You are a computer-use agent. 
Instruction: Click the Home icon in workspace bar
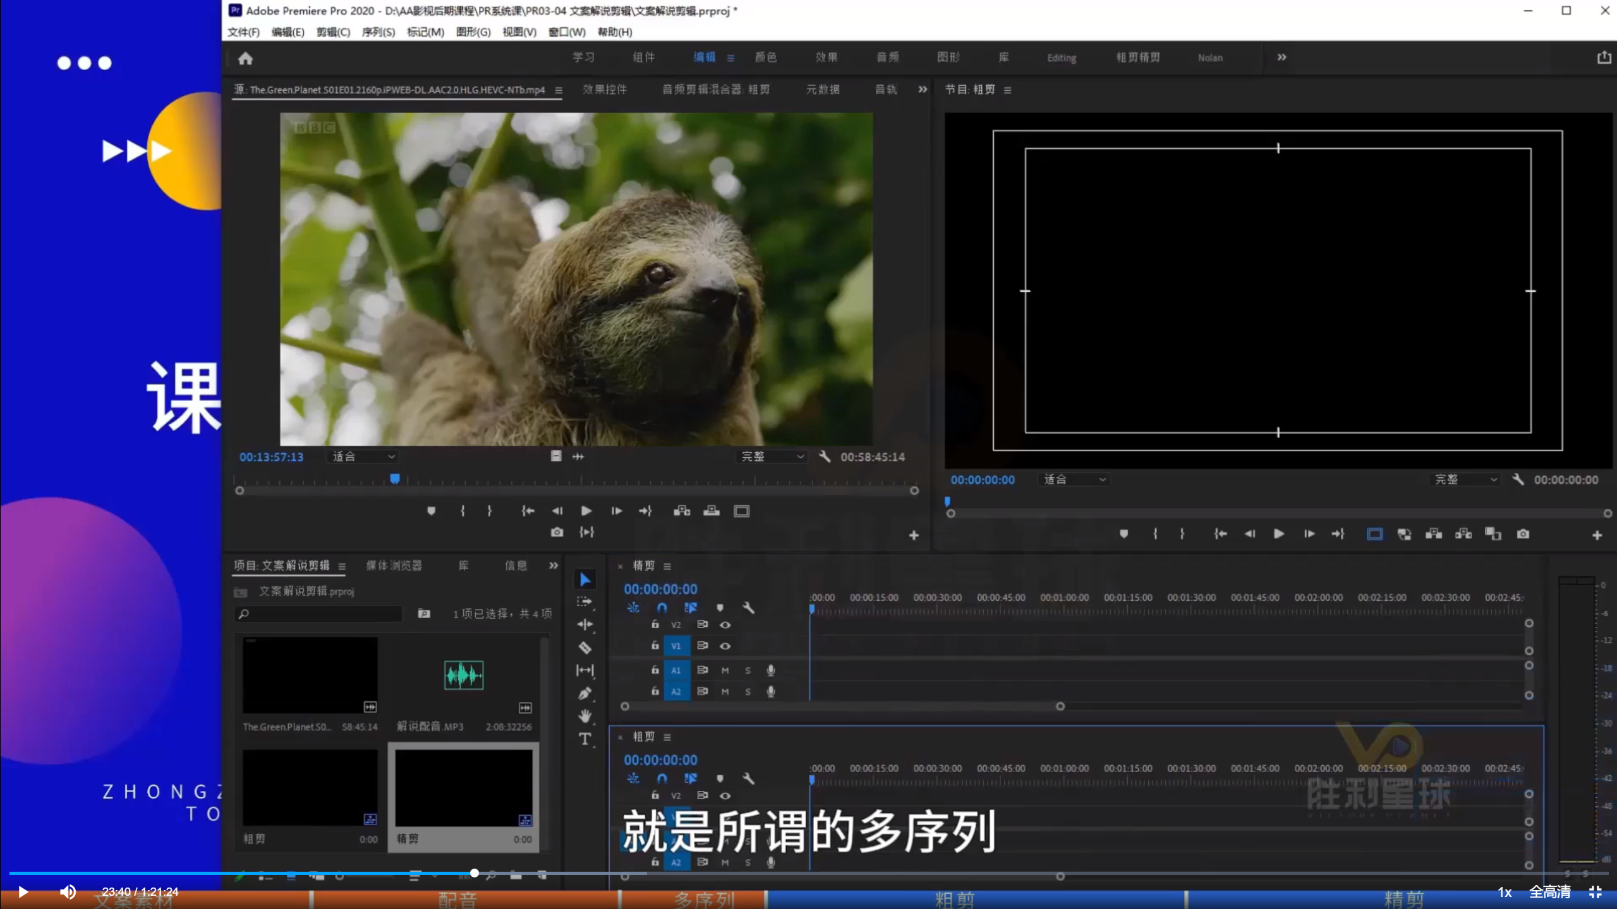coord(245,58)
